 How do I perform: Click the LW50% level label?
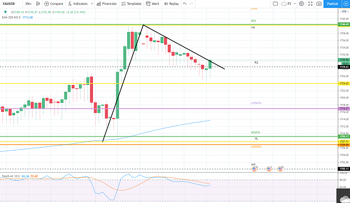(x=256, y=147)
